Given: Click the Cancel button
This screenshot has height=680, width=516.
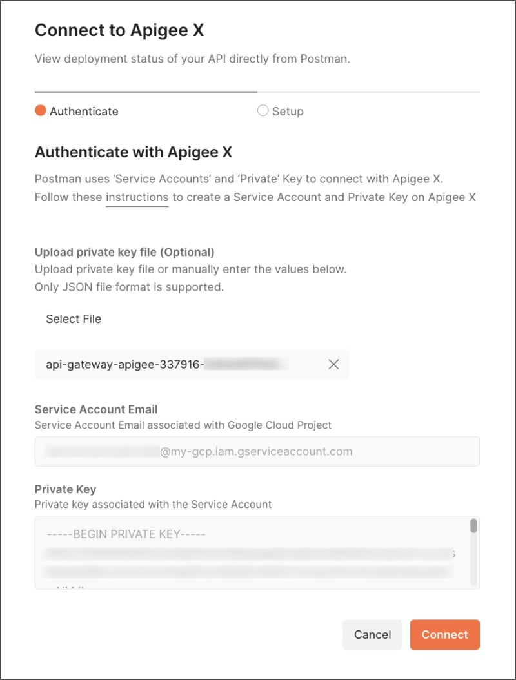Looking at the screenshot, I should [372, 635].
